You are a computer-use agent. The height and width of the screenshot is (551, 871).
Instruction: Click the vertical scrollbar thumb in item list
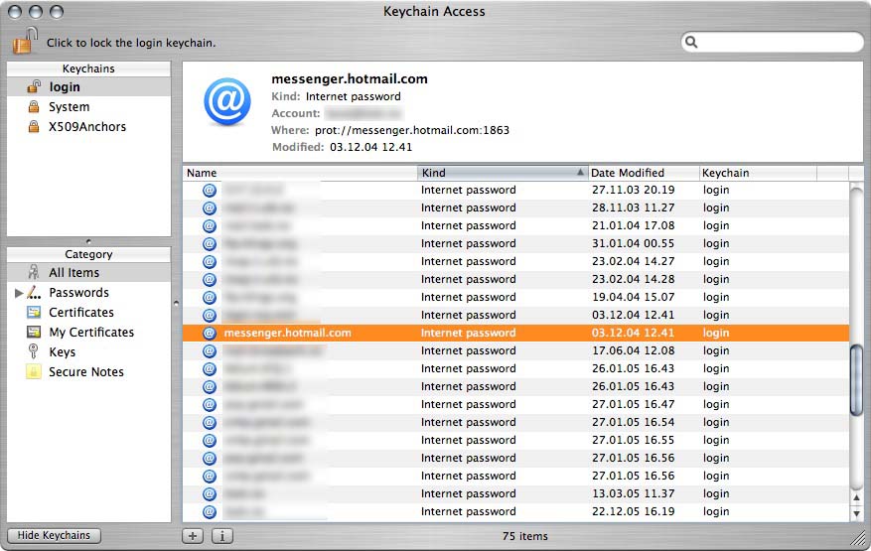point(856,379)
